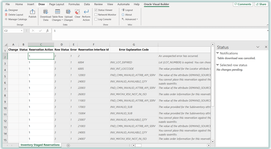Image resolution: width=271 pixels, height=149 pixels.
Task: Open Manage Catalogs
Action: coord(16,19)
